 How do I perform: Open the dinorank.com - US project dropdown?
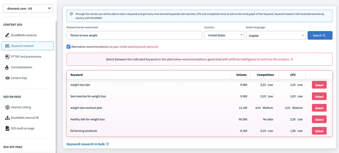click(28, 9)
